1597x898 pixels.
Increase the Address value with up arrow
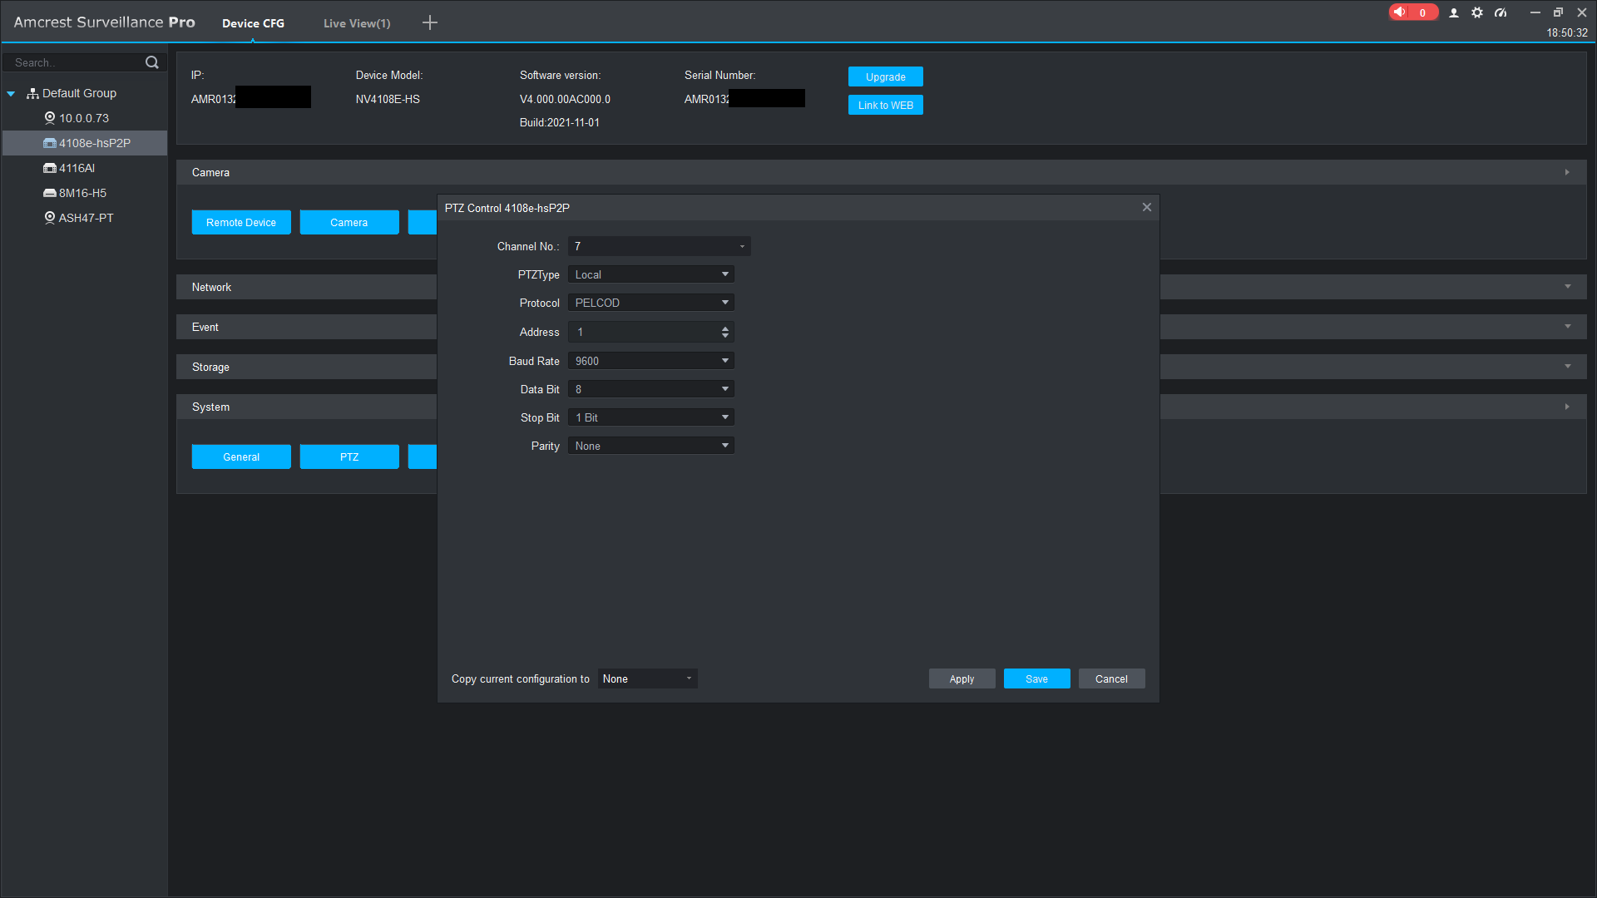pos(725,328)
